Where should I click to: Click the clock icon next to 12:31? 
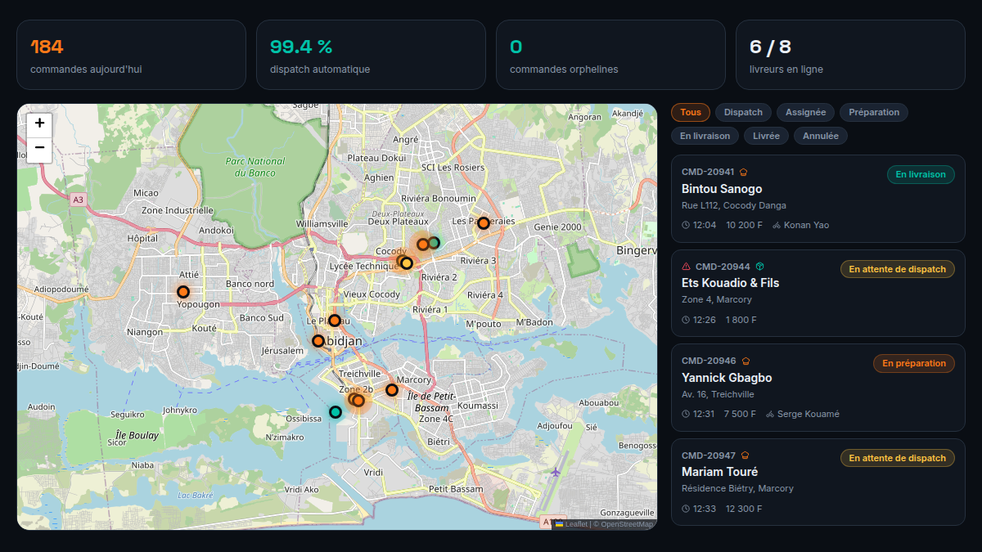coord(686,414)
